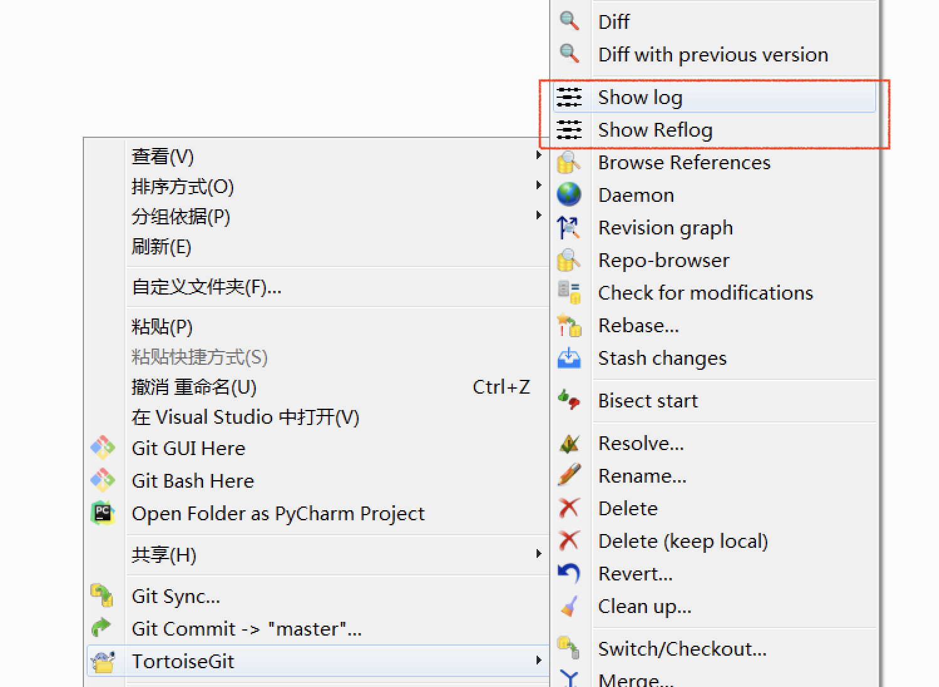Expand the 共享(H) submenu arrow
The height and width of the screenshot is (687, 939).
tap(538, 553)
